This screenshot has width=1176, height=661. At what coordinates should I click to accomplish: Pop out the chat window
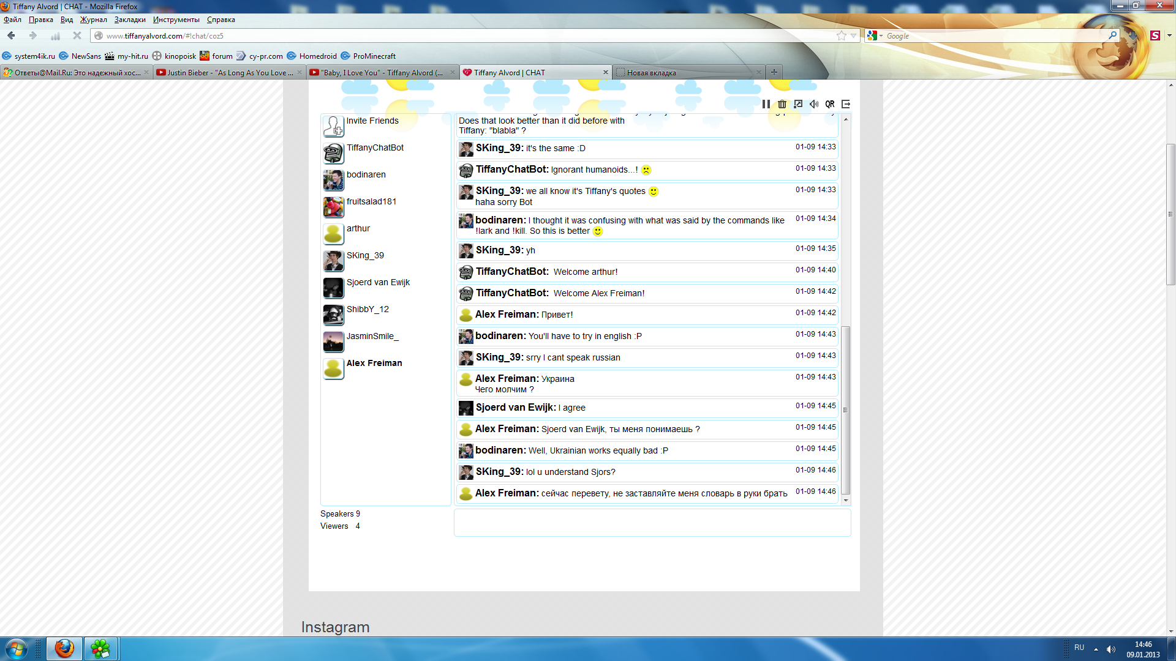tap(798, 104)
